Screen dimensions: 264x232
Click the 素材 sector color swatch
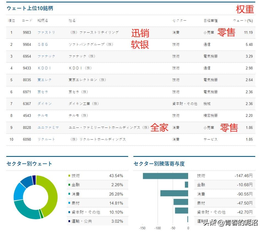tap(68, 203)
